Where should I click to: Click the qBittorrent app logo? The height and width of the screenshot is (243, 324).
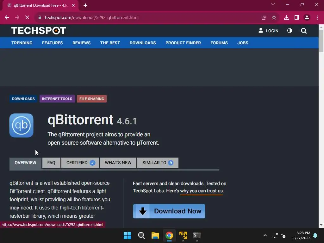(x=21, y=125)
